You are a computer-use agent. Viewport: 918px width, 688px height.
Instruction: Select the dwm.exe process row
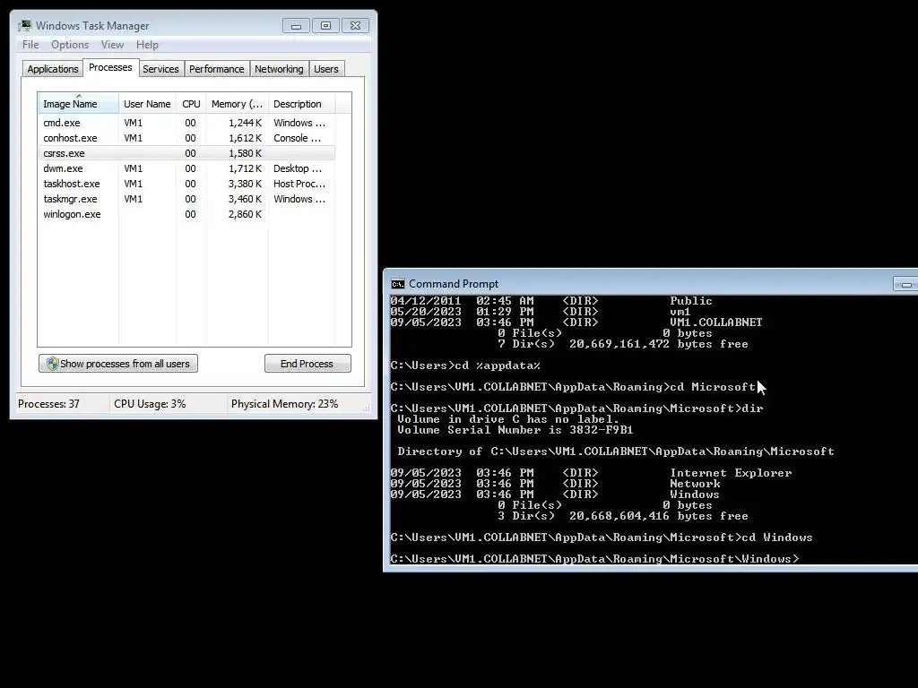coord(186,168)
